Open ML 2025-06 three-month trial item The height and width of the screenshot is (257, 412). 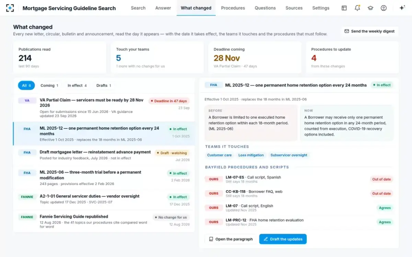[x=104, y=178]
